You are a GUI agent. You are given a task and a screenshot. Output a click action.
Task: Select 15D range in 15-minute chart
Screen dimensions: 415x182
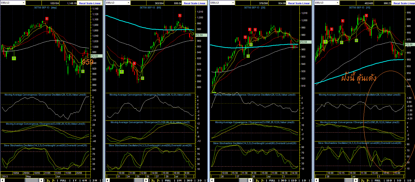[389, 180]
